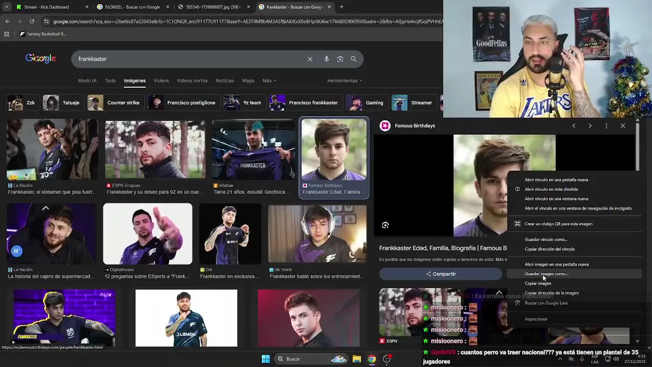Open the Noticias tab
This screenshot has height=367, width=652.
click(225, 81)
